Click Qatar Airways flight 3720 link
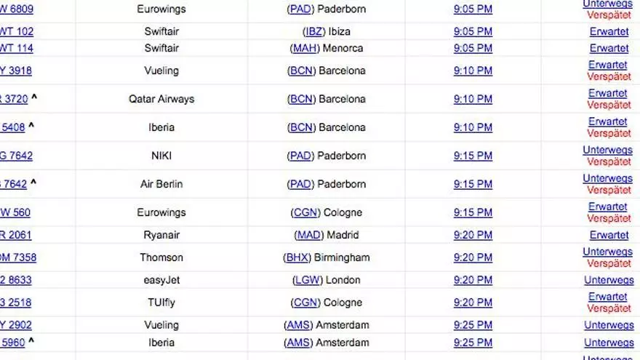 (13, 100)
